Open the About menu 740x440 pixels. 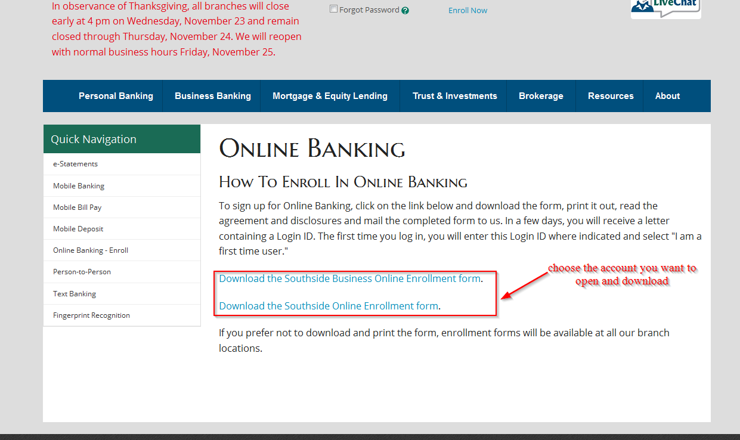[667, 96]
